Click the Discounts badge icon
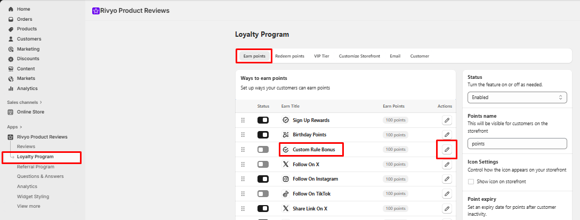This screenshot has width=580, height=220. point(11,59)
